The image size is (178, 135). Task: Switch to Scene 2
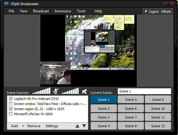(104, 109)
